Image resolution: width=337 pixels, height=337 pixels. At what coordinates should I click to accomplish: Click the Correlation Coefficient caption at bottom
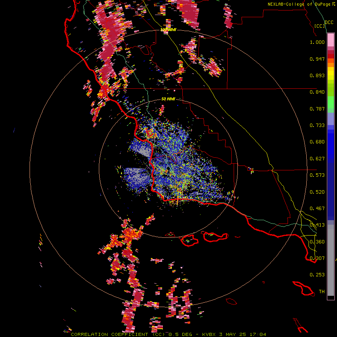pyautogui.click(x=168, y=334)
